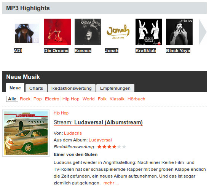Filter new music by Hörbuch

(136, 99)
